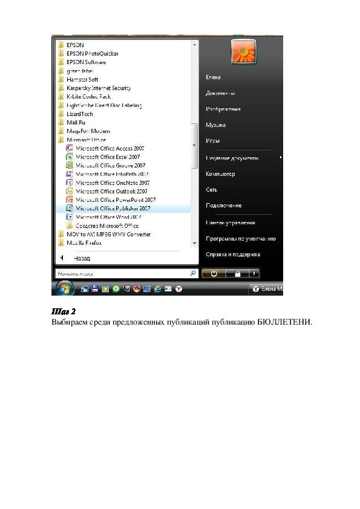360x509 pixels.
Task: Expand Recent documents submenu arrow
Action: (x=280, y=157)
